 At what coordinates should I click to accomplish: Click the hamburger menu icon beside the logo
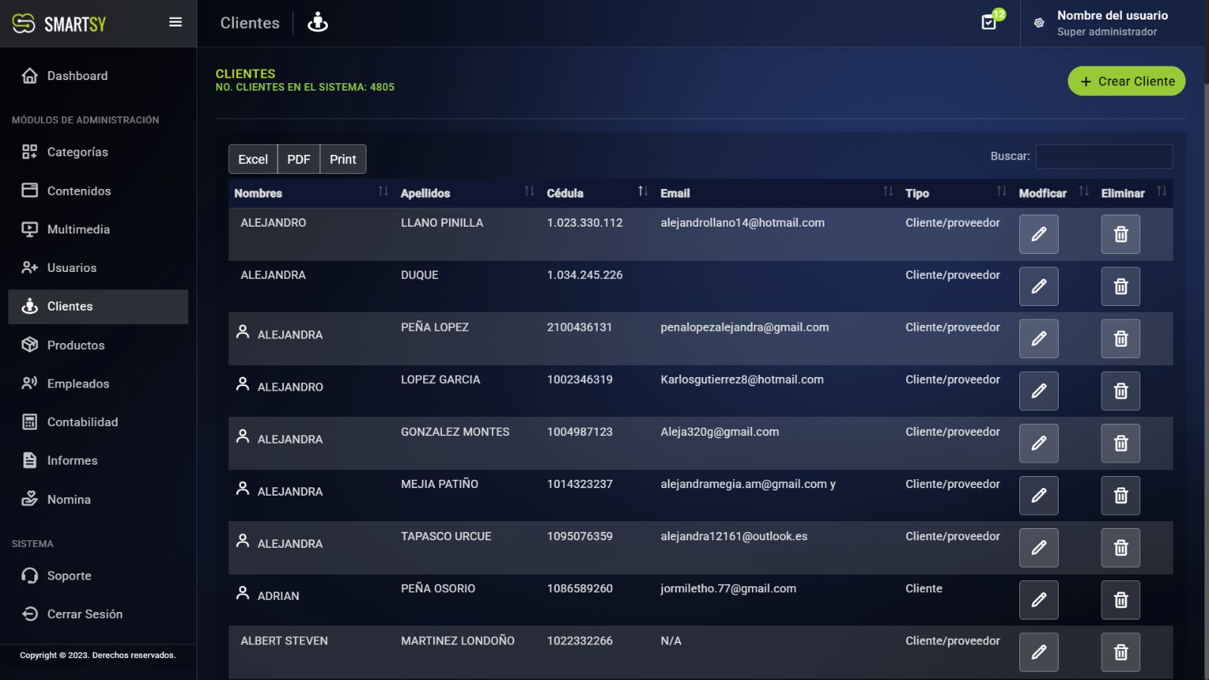click(x=175, y=23)
